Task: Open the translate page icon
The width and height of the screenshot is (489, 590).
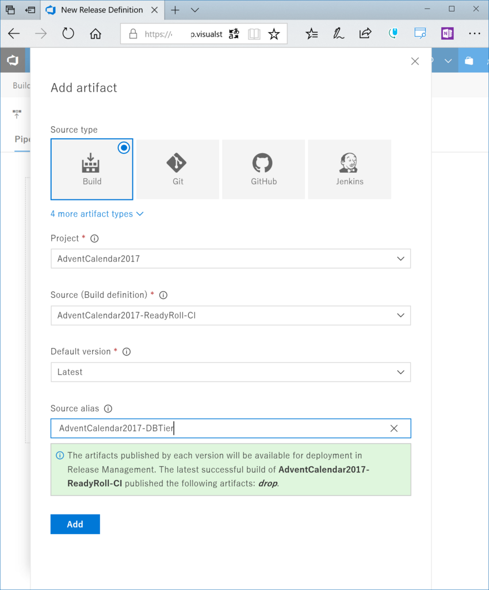Action: click(x=234, y=34)
